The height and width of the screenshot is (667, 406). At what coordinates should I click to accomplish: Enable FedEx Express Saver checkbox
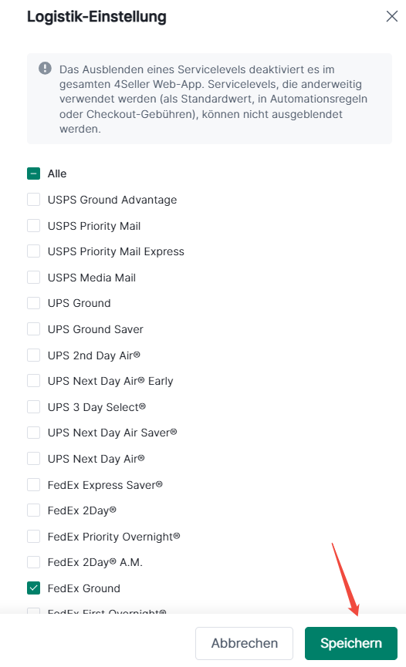coord(34,484)
